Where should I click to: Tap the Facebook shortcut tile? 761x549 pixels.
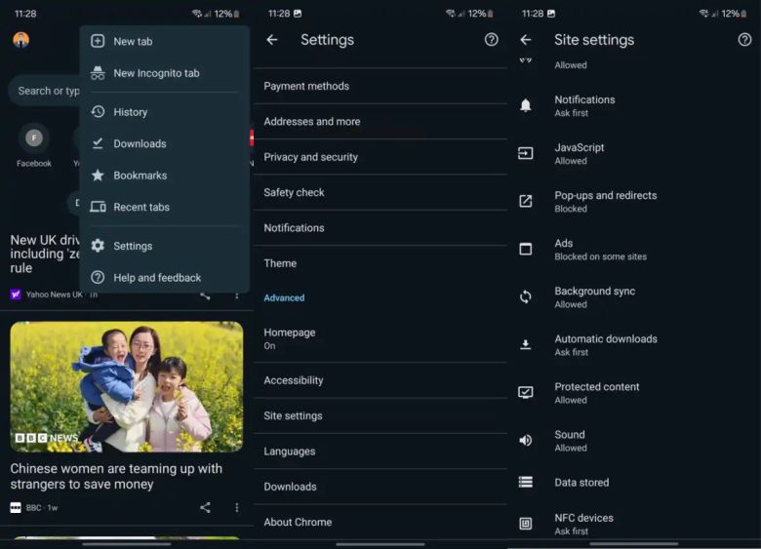pos(34,145)
